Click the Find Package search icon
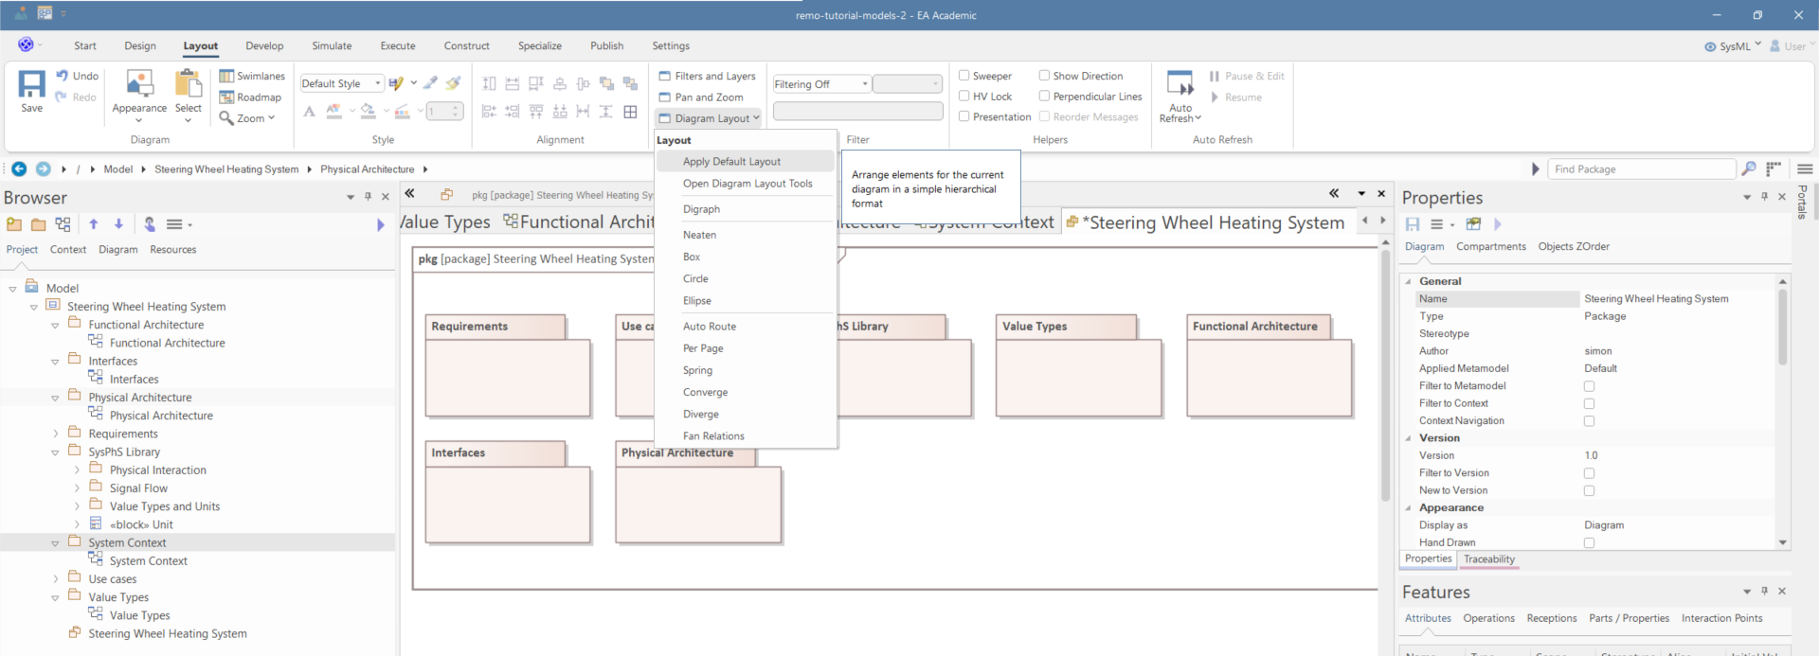 pyautogui.click(x=1749, y=168)
